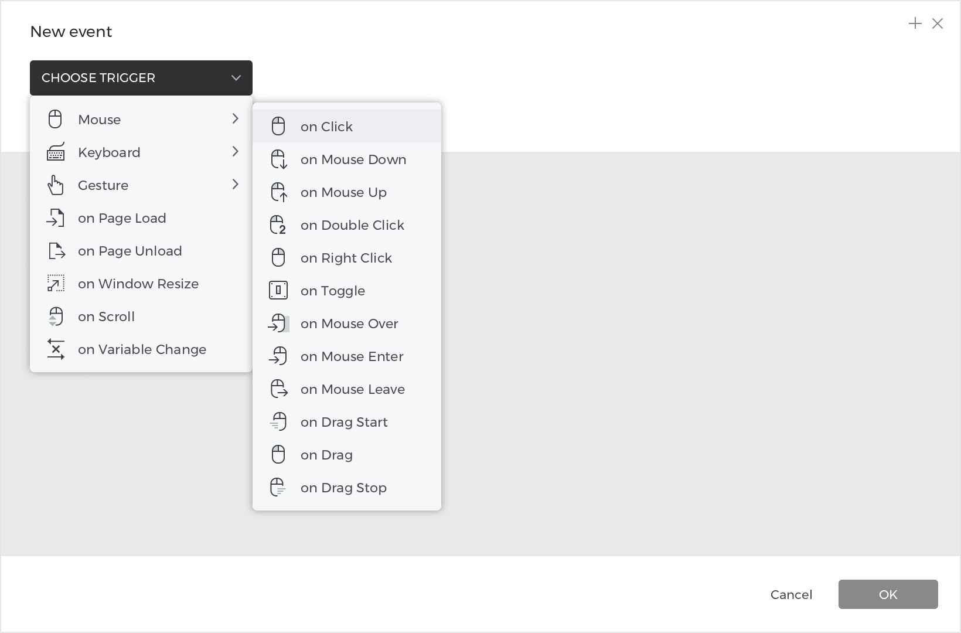Expand the Mouse submenu chevron
961x633 pixels.
click(x=235, y=119)
